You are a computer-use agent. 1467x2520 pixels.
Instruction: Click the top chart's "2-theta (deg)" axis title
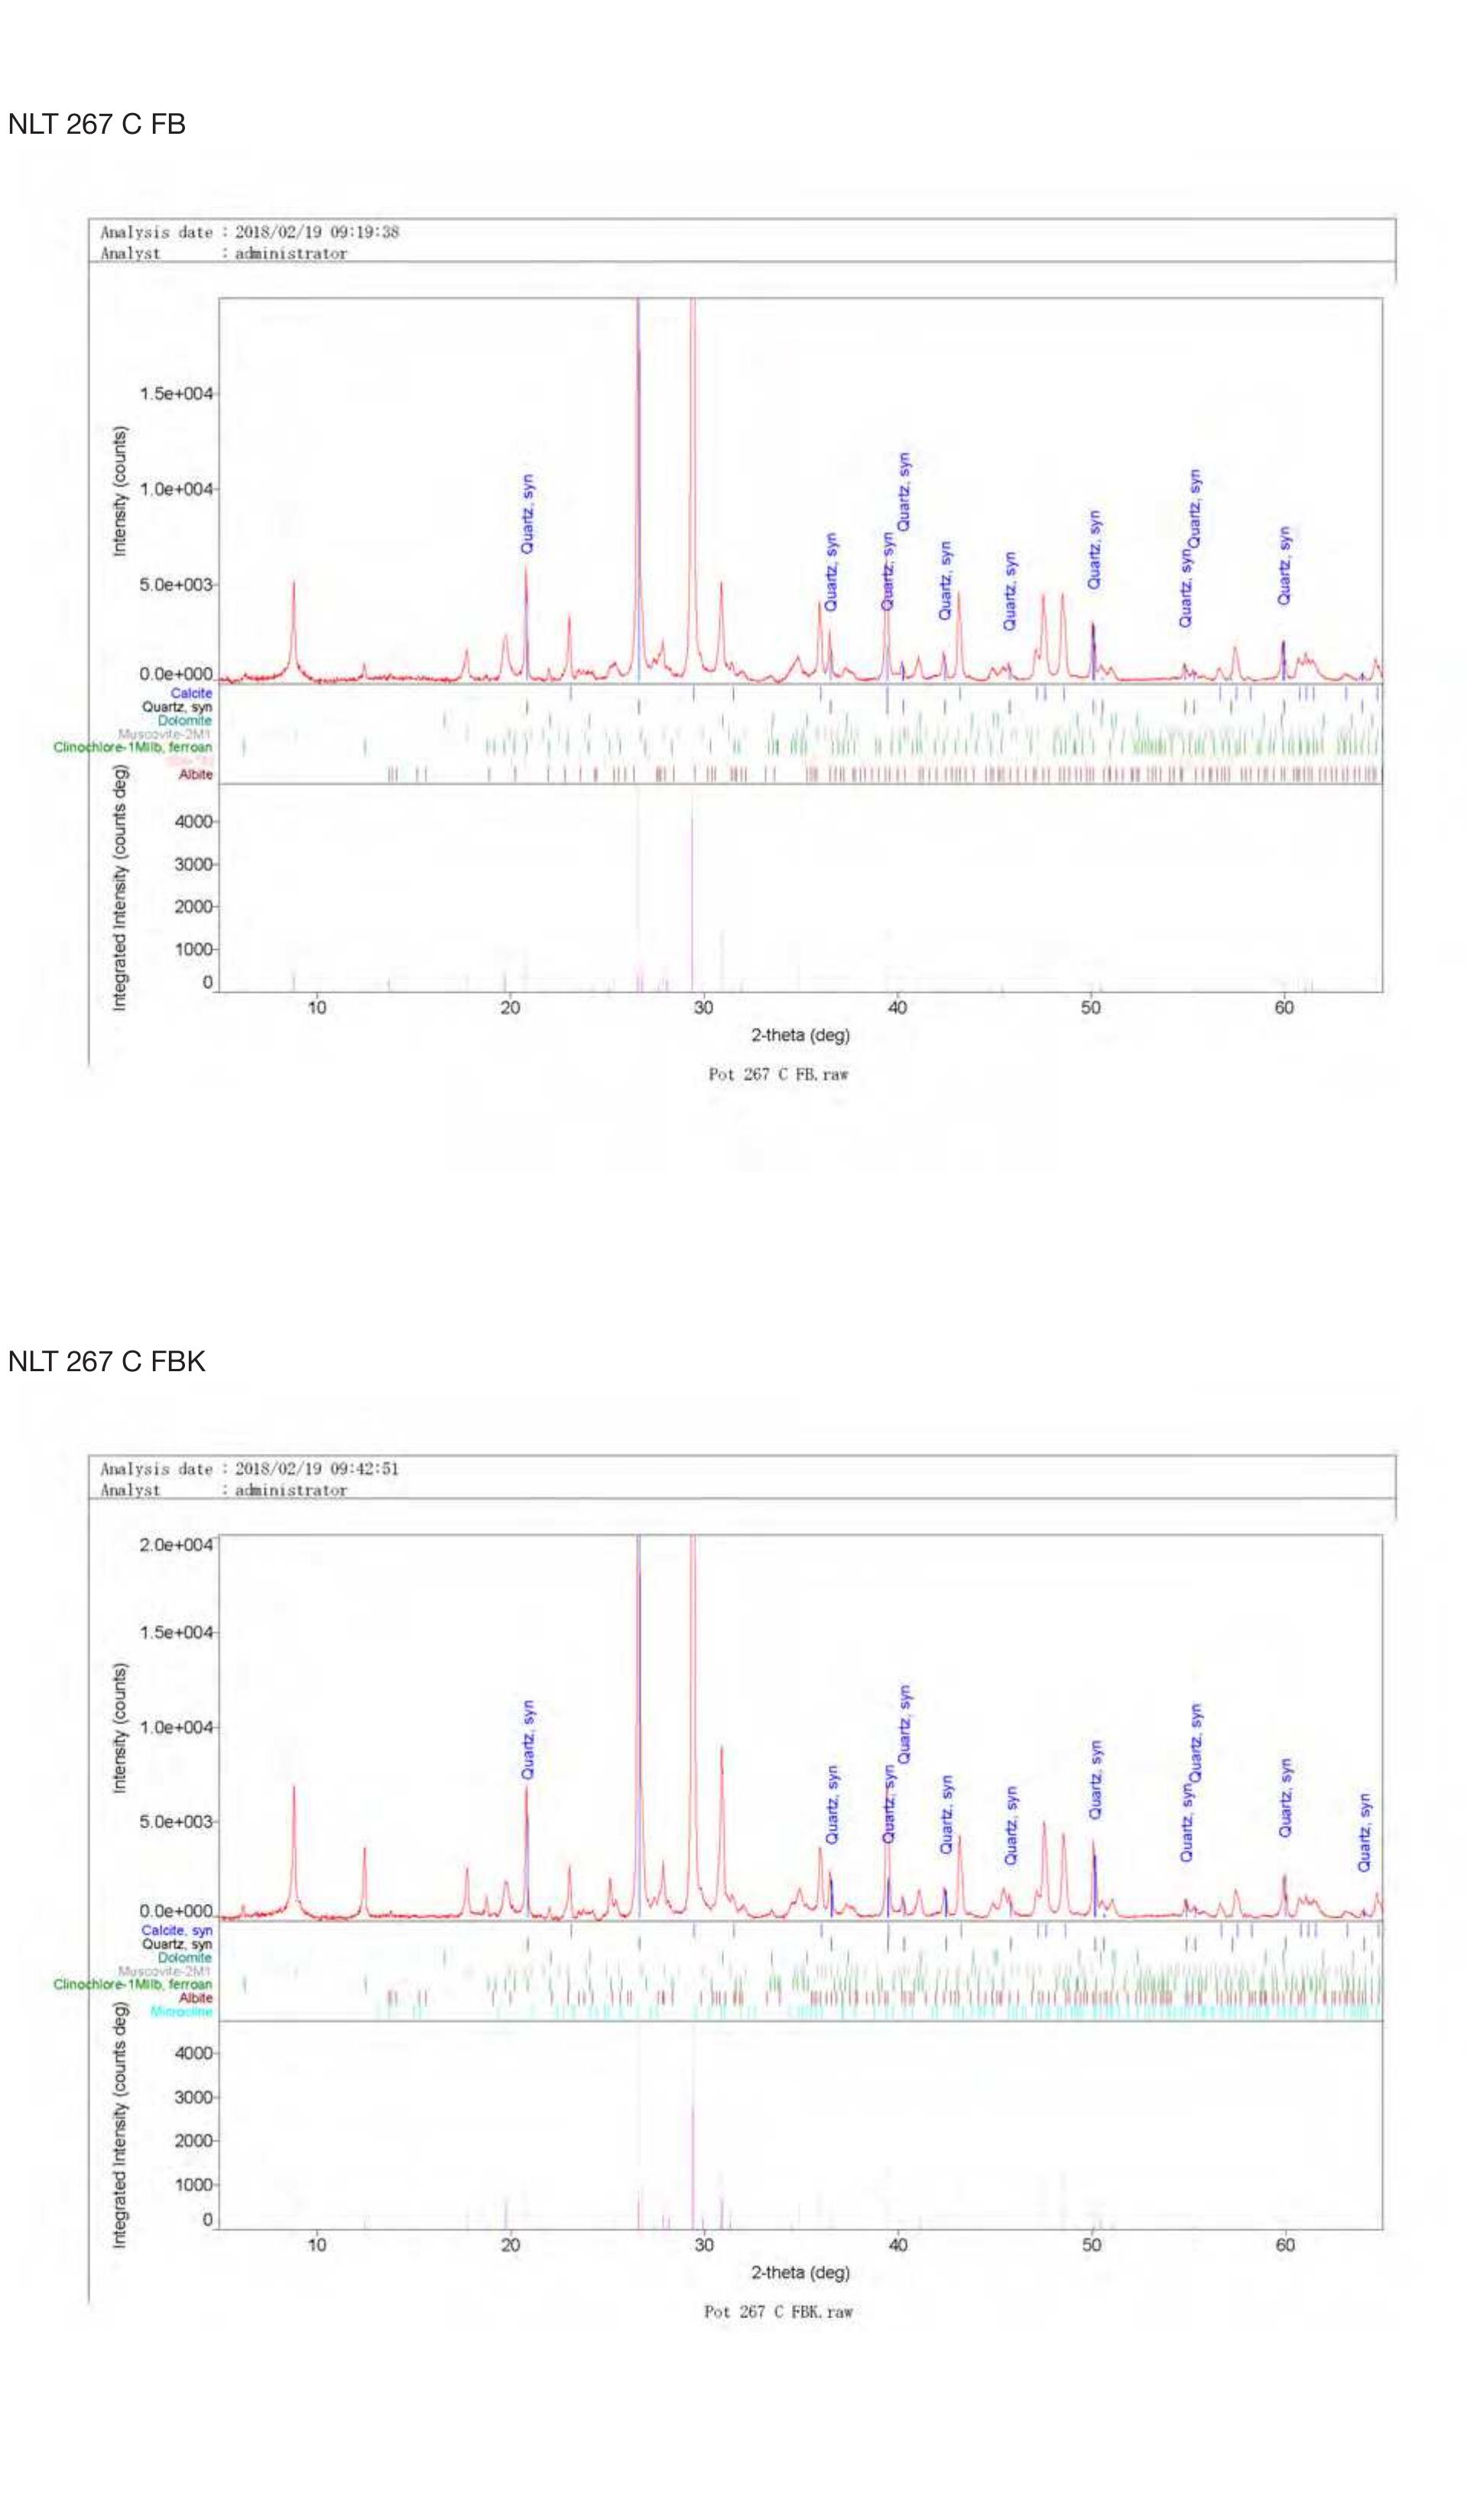800,1035
